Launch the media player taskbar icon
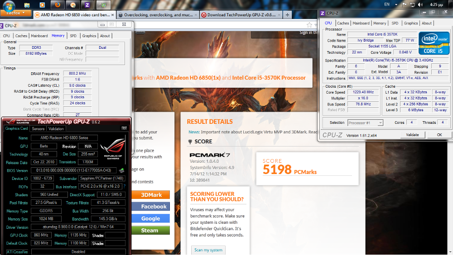Screen dimensions: 453x255 tap(42, 5)
